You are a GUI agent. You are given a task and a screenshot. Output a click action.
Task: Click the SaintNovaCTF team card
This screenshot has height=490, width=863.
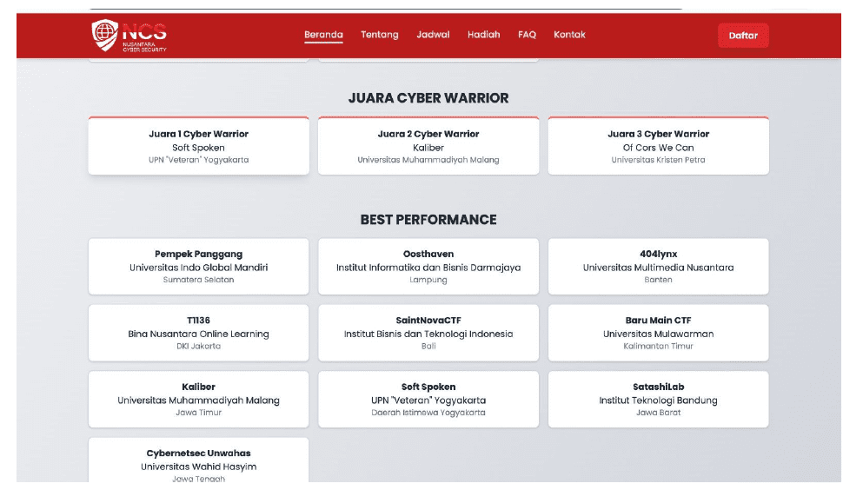(428, 333)
